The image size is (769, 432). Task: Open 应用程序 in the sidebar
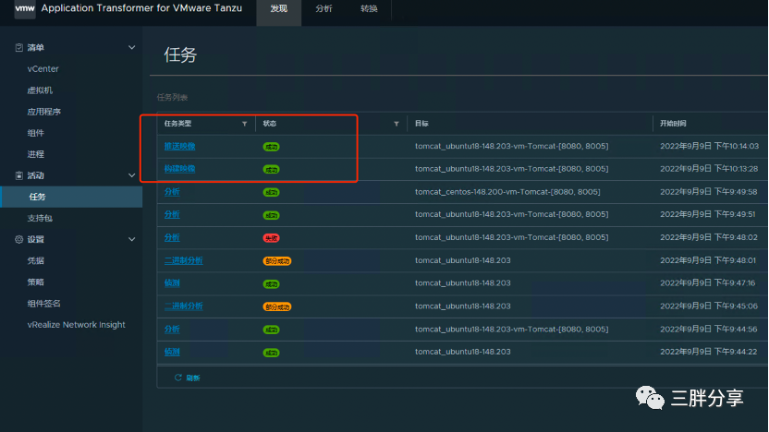coord(44,112)
